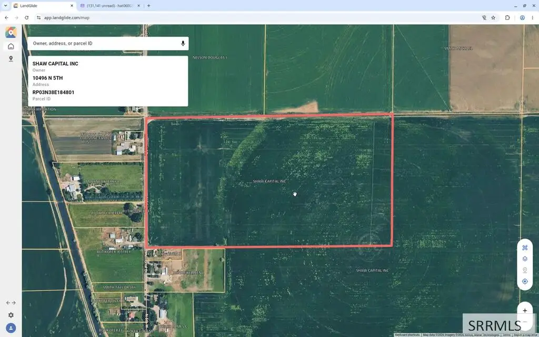Open Chrome three-dot menu
Screen dimensions: 539x337
click(533, 17)
